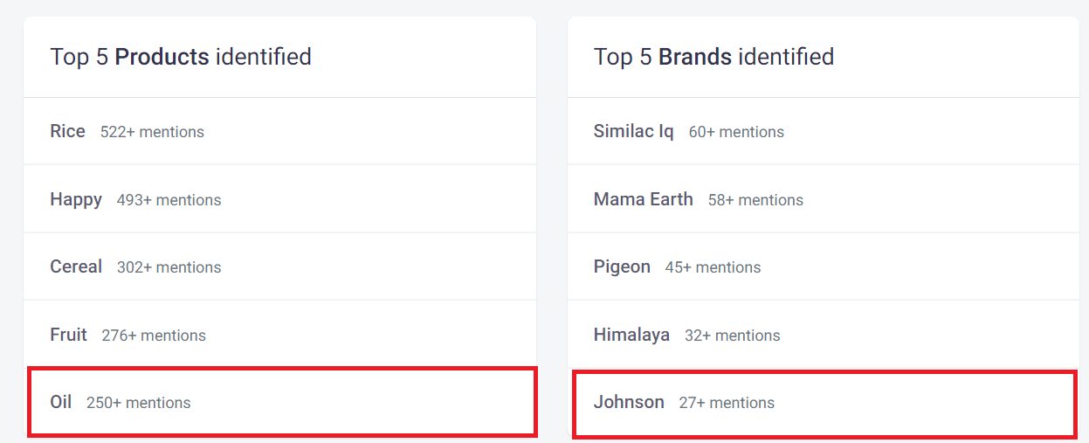Click the 250+ mentions count
Screen dimensions: 1089x443
pyautogui.click(x=138, y=403)
